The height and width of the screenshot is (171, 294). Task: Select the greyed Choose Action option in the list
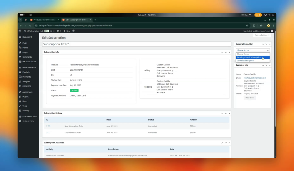point(253,54)
